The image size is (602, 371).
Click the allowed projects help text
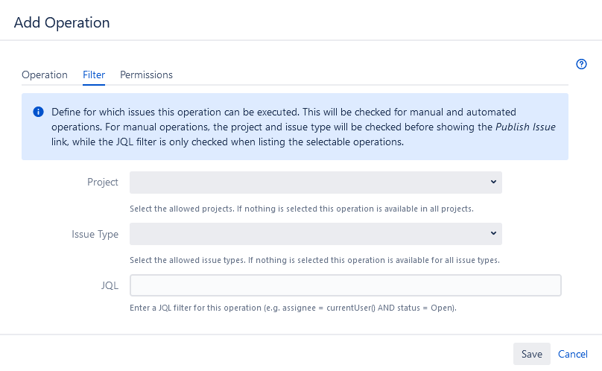[x=302, y=209]
